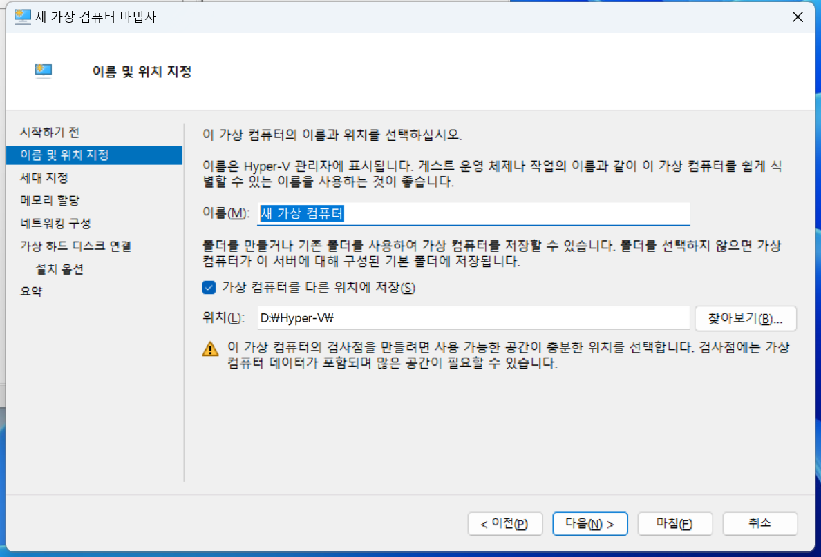
Task: Cancel the wizard with 취소
Action: [759, 524]
